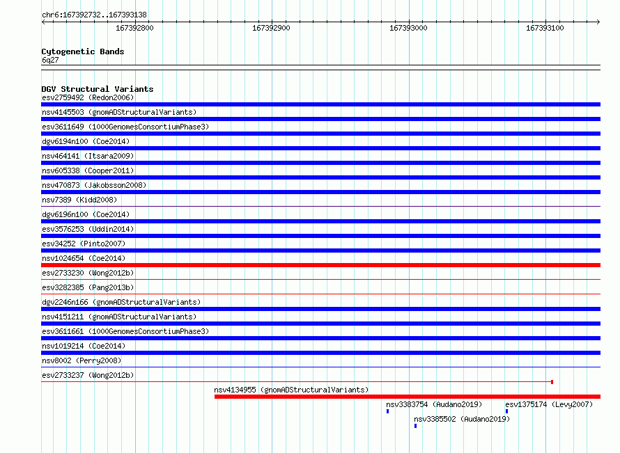This screenshot has width=620, height=453.
Task: Click the esv2733237 (Wong2012b) label
Action: pos(88,375)
